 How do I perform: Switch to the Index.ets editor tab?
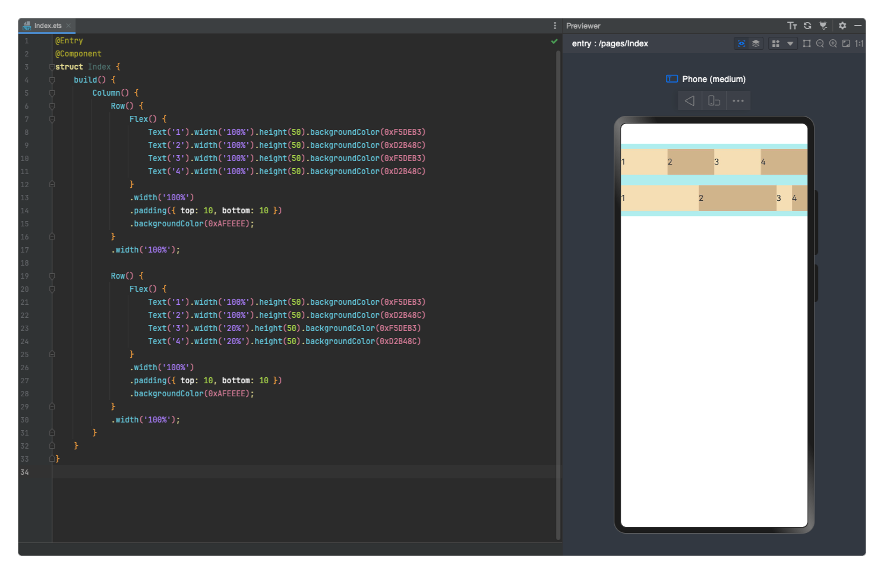pos(48,26)
